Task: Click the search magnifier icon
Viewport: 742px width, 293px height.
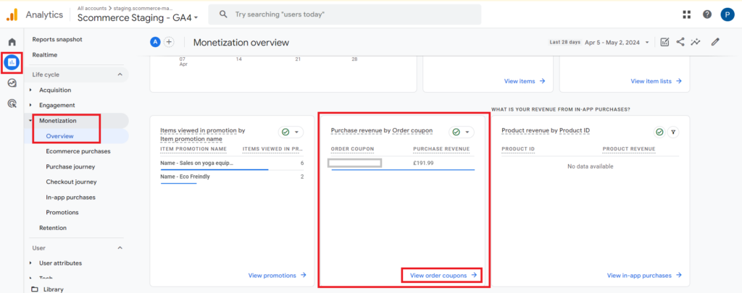Action: click(224, 14)
